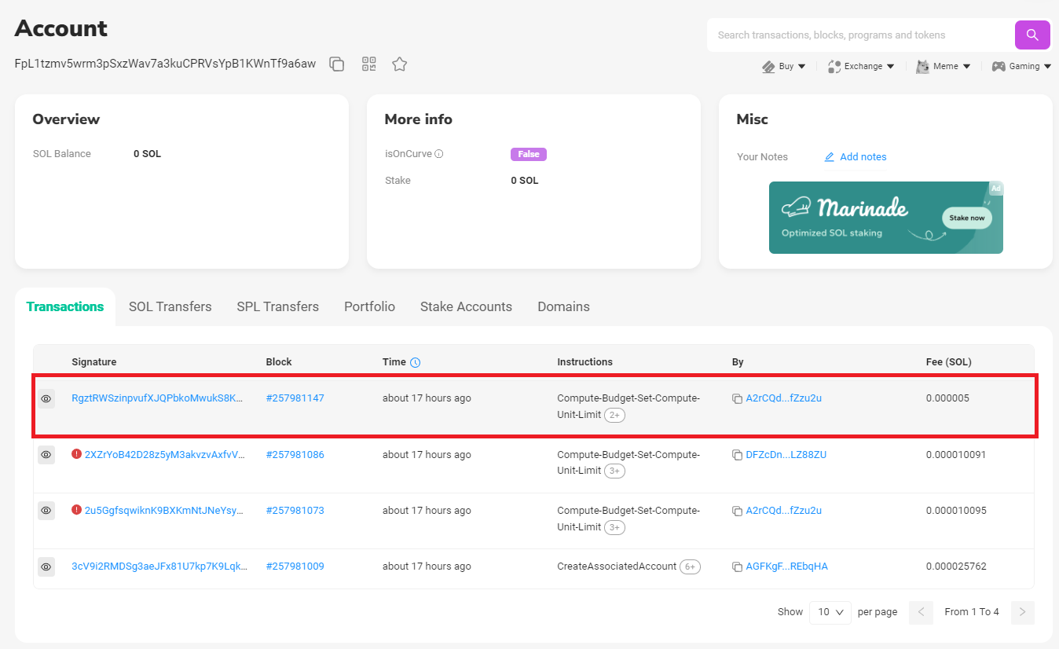Star this account as favorite
1059x649 pixels.
click(x=399, y=64)
